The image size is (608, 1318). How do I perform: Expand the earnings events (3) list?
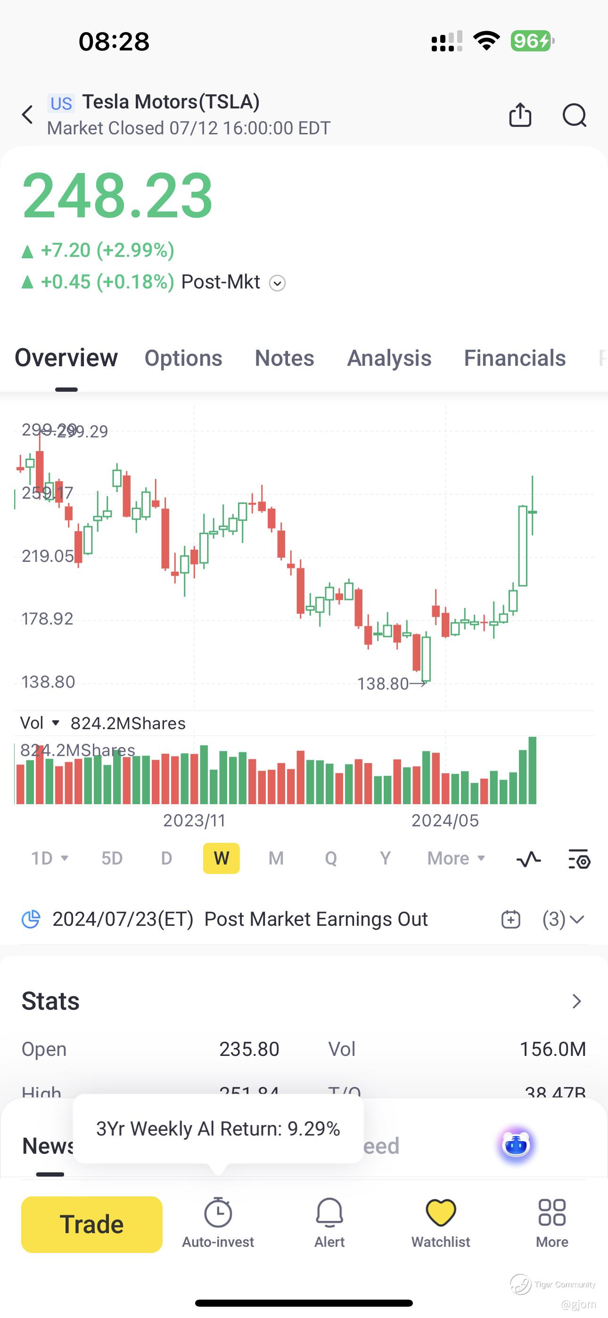[564, 919]
